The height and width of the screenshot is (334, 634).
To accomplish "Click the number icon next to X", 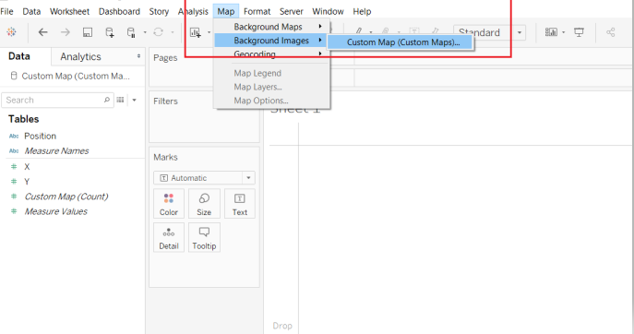I will 14,167.
